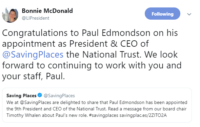Image resolution: width=200 pixels, height=127 pixels.
Task: Click "Timothy Whalen" name in quoted tweet
Action: coord(24,115)
